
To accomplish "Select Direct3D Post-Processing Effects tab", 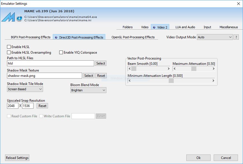I will [x=79, y=37].
